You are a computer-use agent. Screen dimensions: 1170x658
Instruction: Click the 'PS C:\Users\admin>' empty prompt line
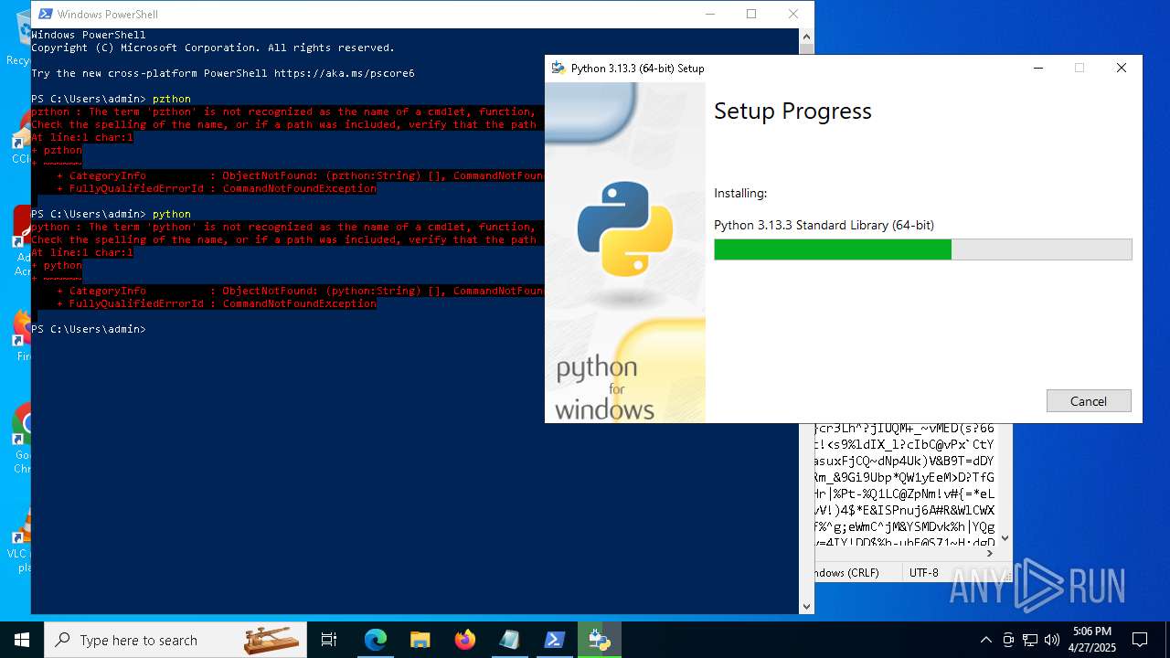[89, 329]
